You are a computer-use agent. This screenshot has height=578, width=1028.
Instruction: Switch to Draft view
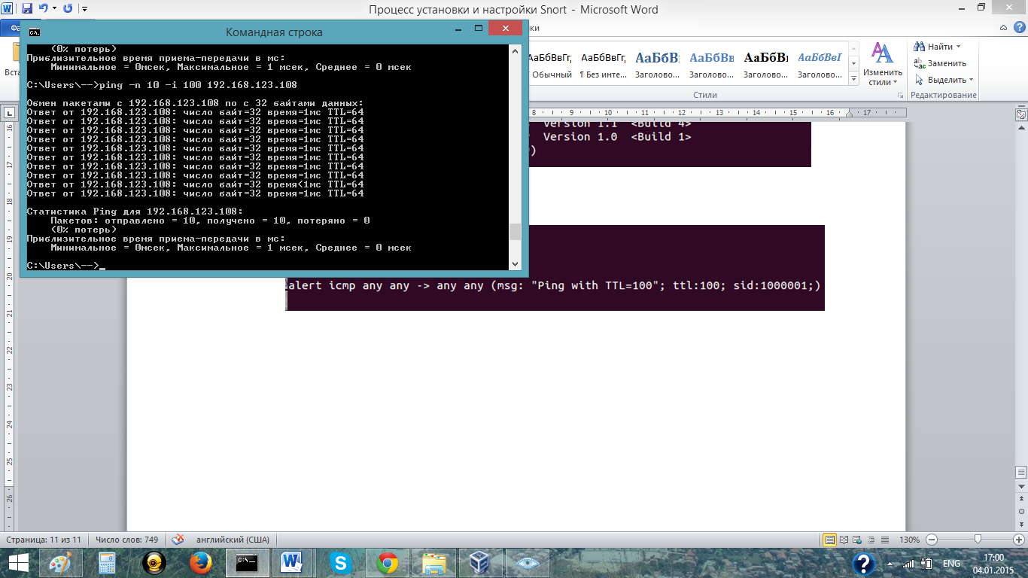click(x=885, y=540)
